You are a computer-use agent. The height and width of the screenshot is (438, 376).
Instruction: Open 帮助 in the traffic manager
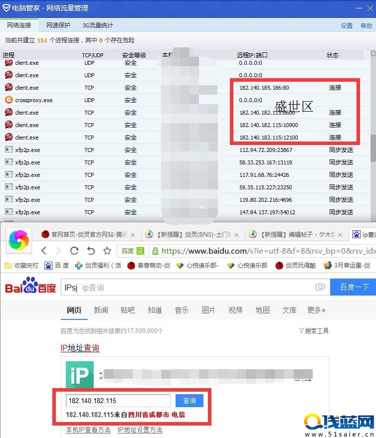366,26
